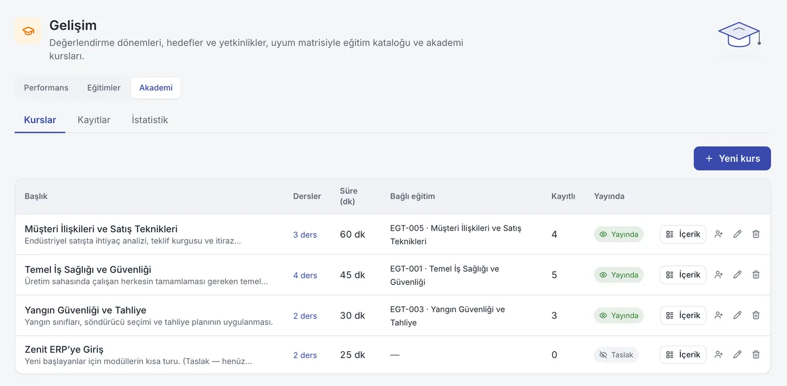Screen dimensions: 787x386
Task: Open the Kurslar sub-tab
Action: point(40,120)
